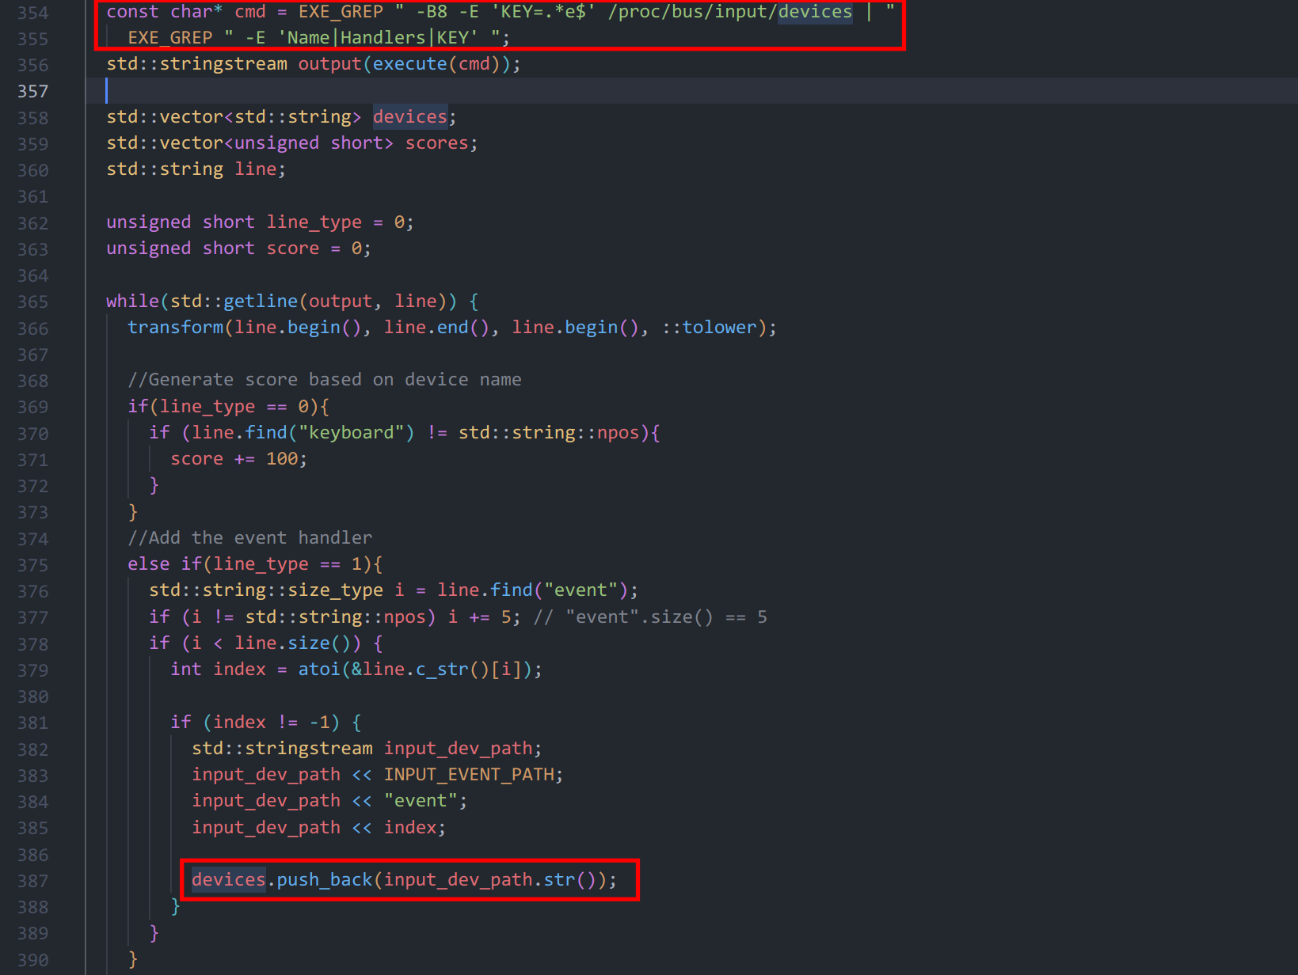1298x975 pixels.
Task: Click 'input_dev_path.str()' on line 387
Action: pos(489,880)
